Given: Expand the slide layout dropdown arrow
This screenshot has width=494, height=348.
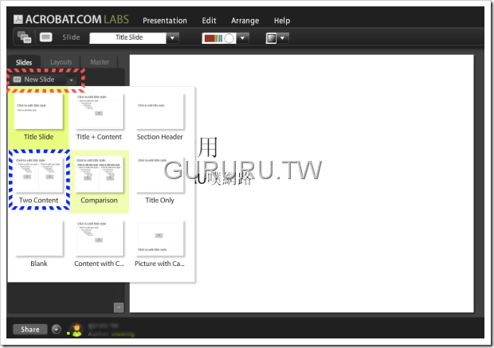Looking at the screenshot, I should coord(172,38).
